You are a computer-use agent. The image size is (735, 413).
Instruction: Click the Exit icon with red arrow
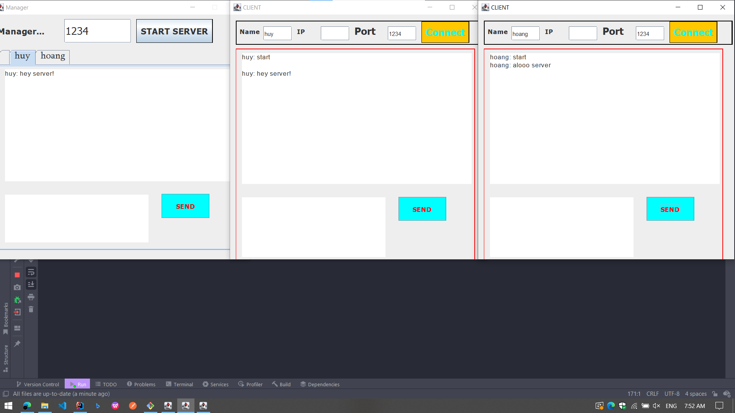(x=17, y=312)
